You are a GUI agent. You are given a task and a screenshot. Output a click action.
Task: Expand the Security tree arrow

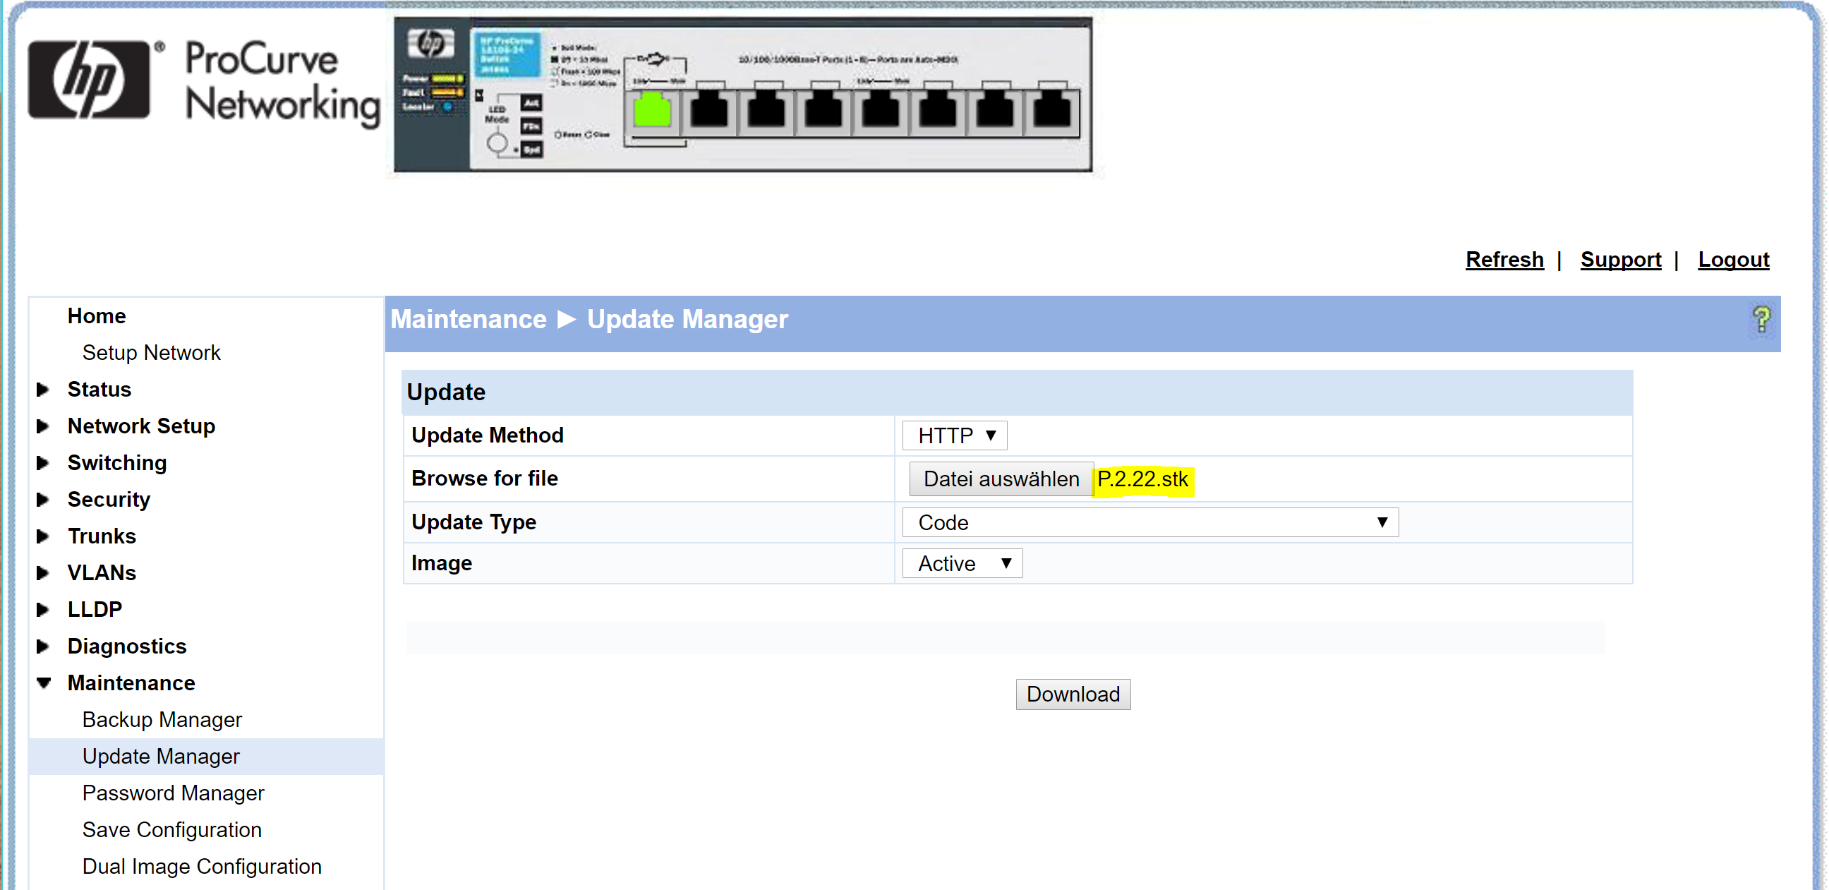pyautogui.click(x=43, y=500)
